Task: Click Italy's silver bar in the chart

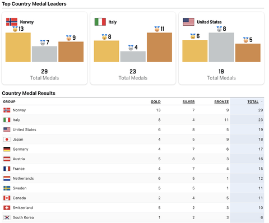Action: click(x=133, y=57)
